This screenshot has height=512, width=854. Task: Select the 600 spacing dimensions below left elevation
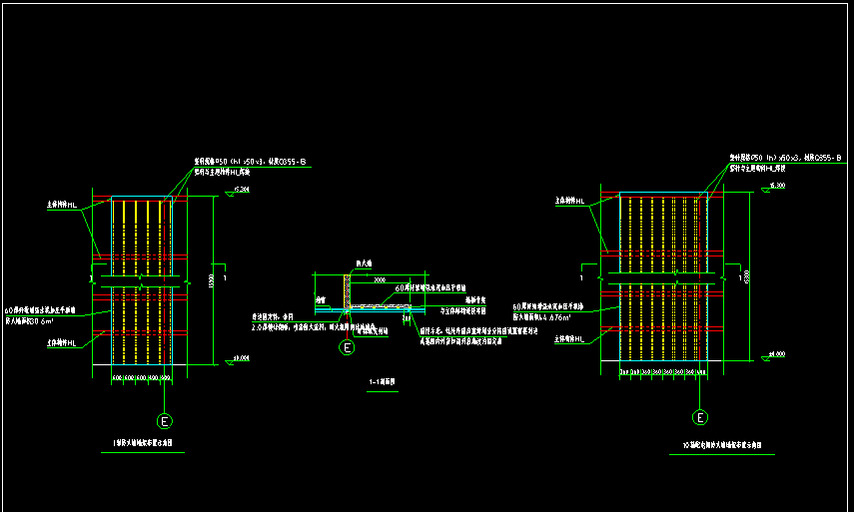click(x=141, y=379)
